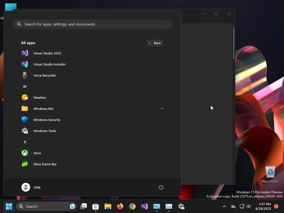Click the Windows Start button on taskbar
The image size is (284, 213).
9,206
